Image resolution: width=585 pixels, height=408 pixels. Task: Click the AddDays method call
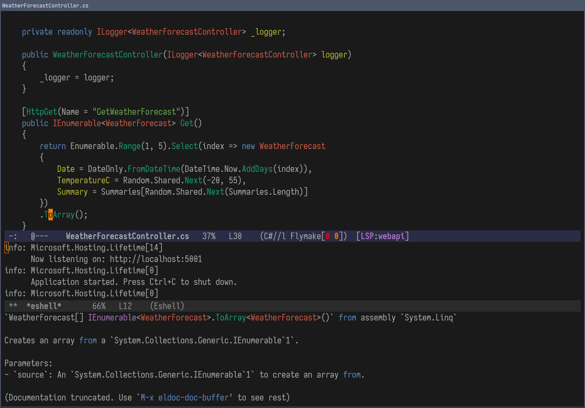pyautogui.click(x=257, y=169)
